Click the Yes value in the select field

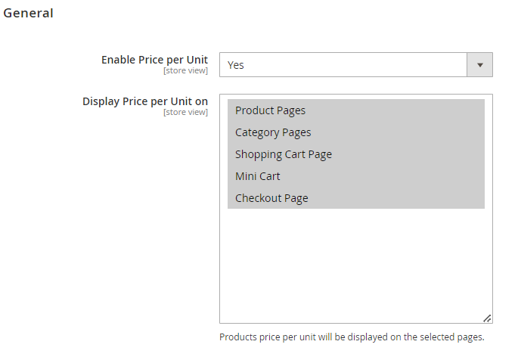235,65
